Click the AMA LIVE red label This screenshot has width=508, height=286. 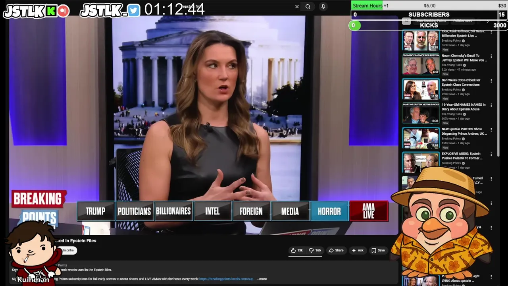[x=369, y=211]
